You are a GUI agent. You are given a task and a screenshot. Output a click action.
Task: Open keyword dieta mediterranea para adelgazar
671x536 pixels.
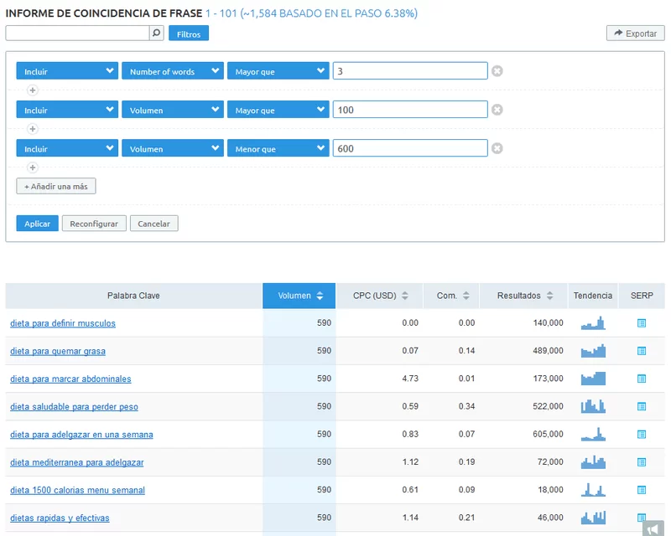pos(77,462)
